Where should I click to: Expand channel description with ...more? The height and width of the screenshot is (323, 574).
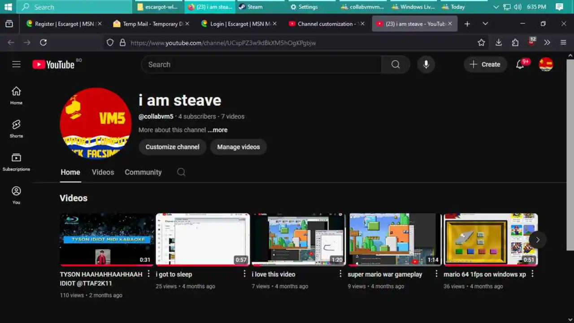217,130
